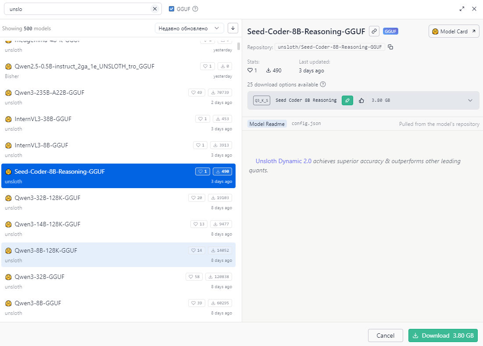Select Qwen3-32B-128K-GGUF model
Viewport: 483px width, 346px height.
point(118,202)
